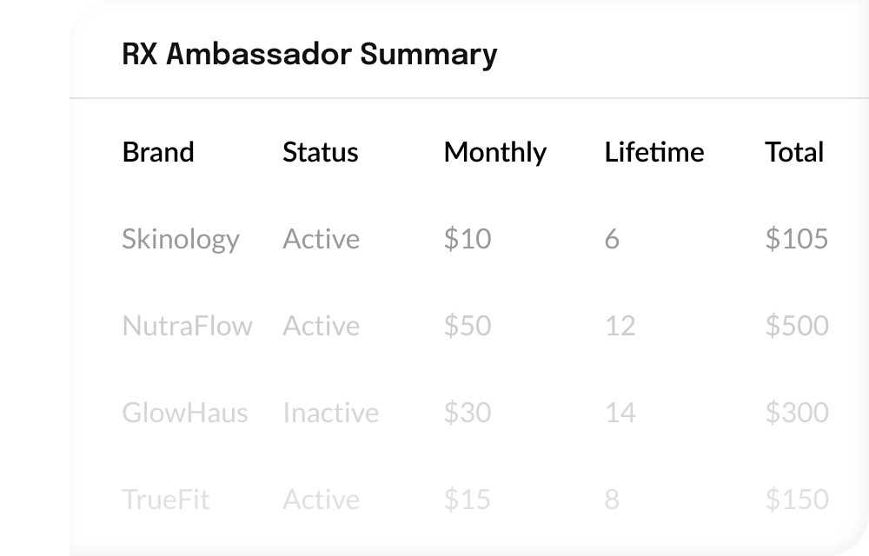This screenshot has height=556, width=869.
Task: Open the GlowHaus brand entry
Action: tap(185, 413)
